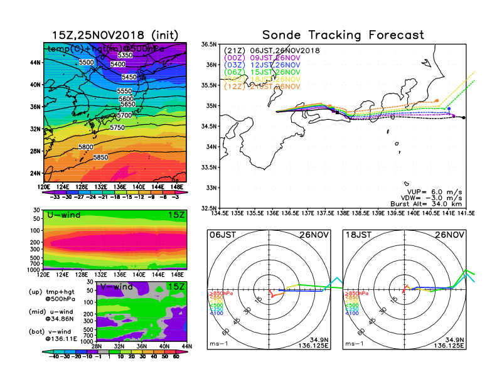Click the blue landing point marker
The width and height of the screenshot is (497, 384).
coord(449,109)
